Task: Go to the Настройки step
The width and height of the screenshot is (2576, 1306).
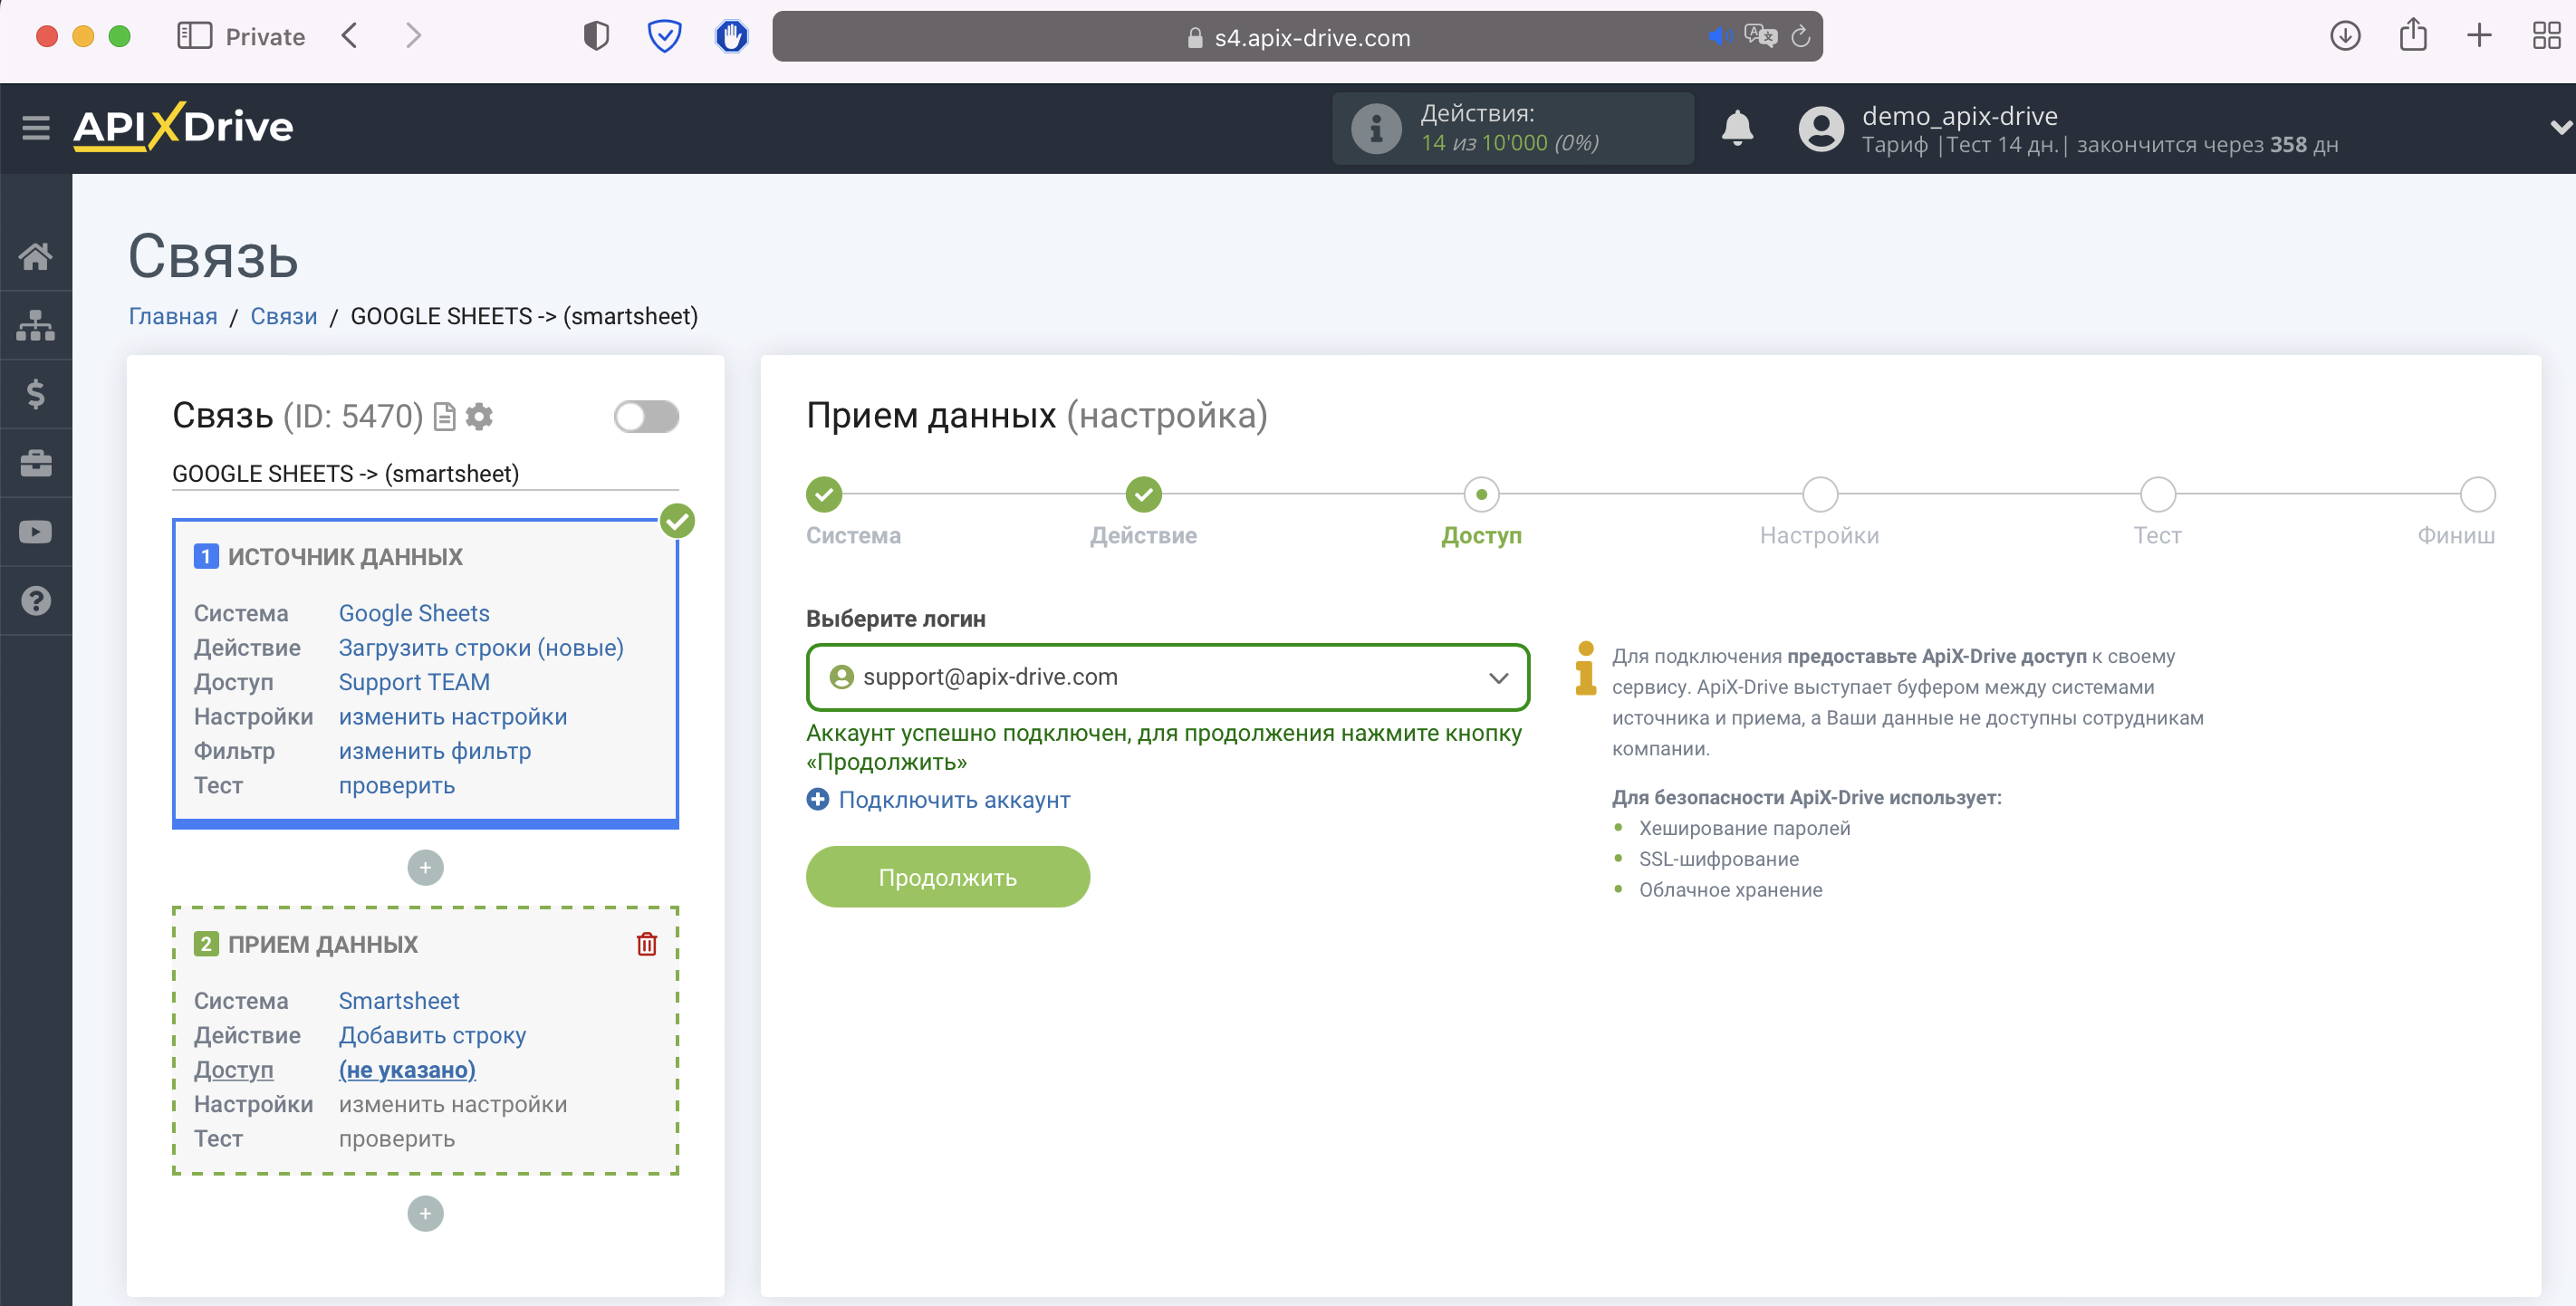Action: [x=1819, y=494]
